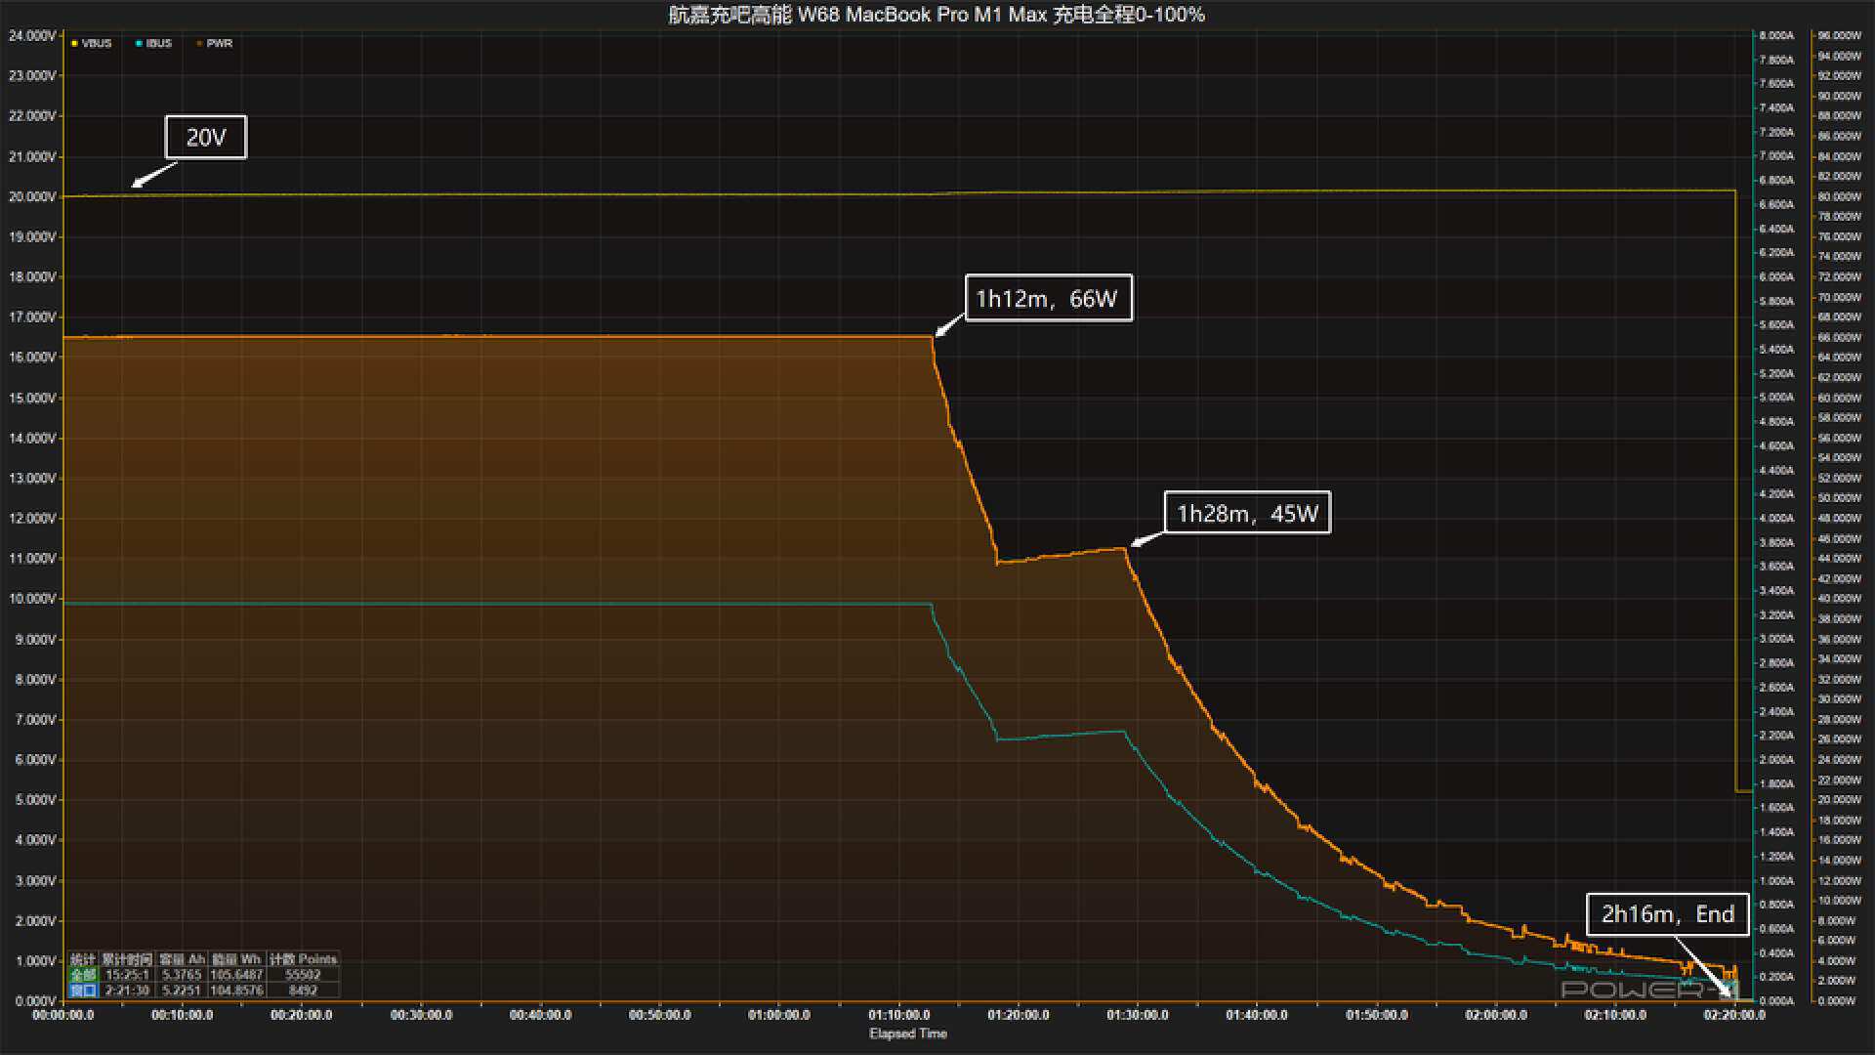Click the 20.000V voltage axis label
Viewport: 1875px width, 1055px height.
tap(32, 196)
